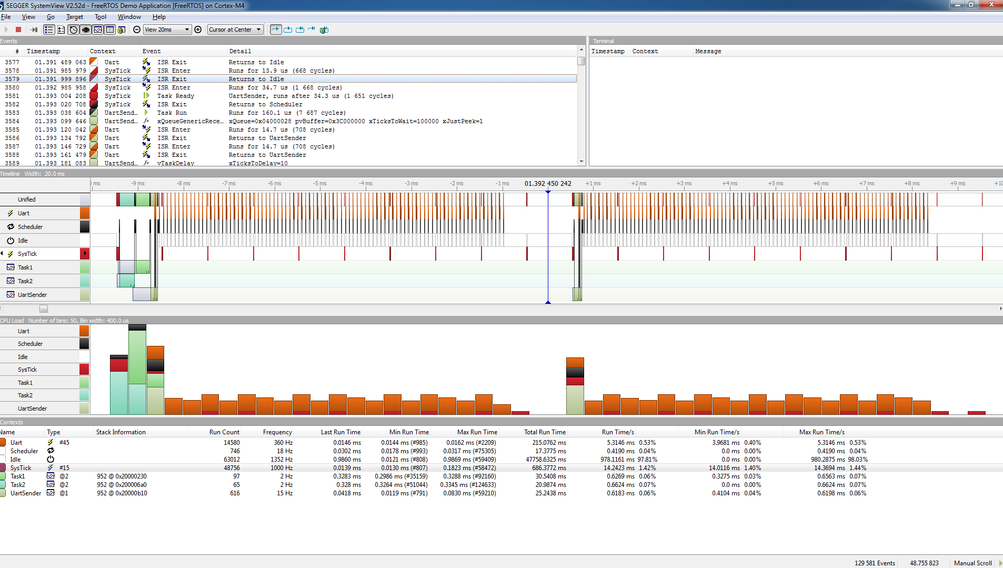Click the Uart orange swatch in CPU Load

(x=84, y=331)
